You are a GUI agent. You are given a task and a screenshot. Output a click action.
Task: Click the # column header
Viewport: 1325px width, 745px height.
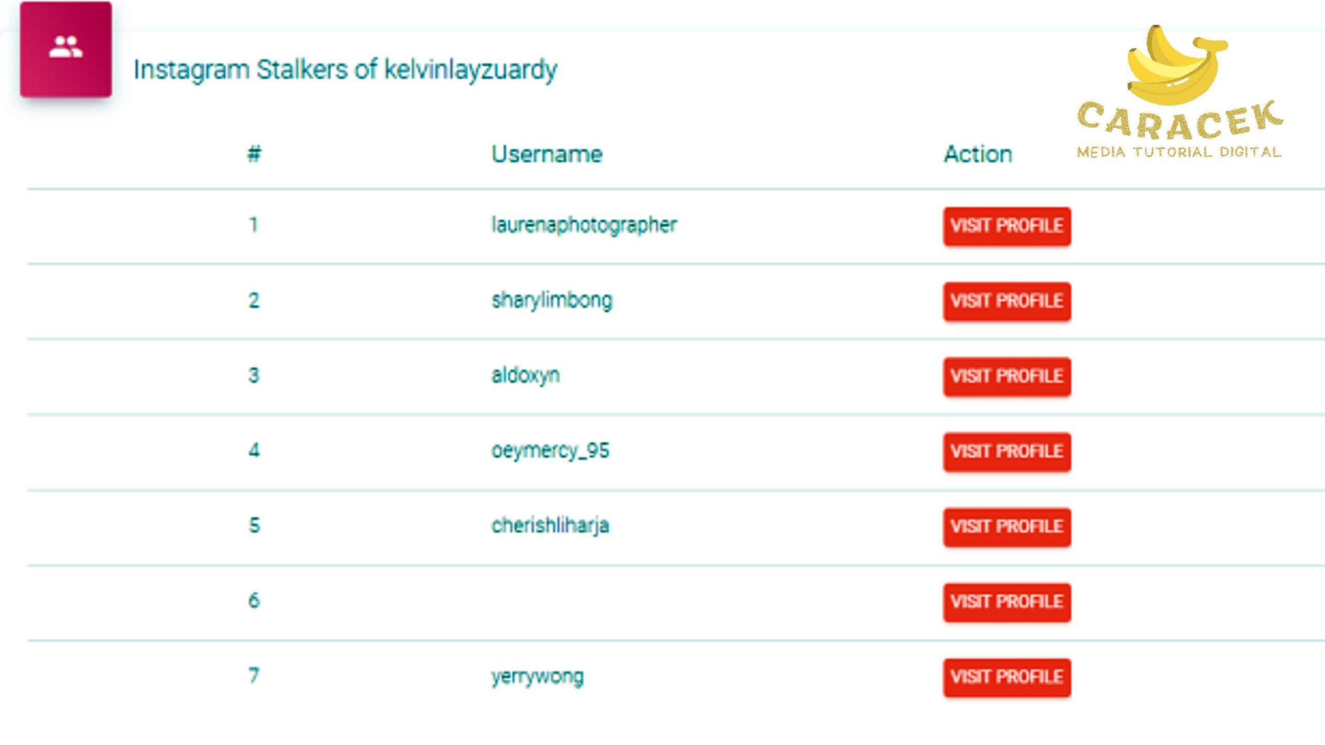click(x=254, y=154)
